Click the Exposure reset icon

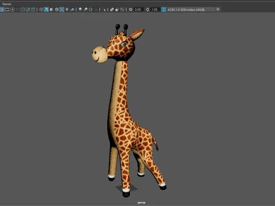pos(131,9)
